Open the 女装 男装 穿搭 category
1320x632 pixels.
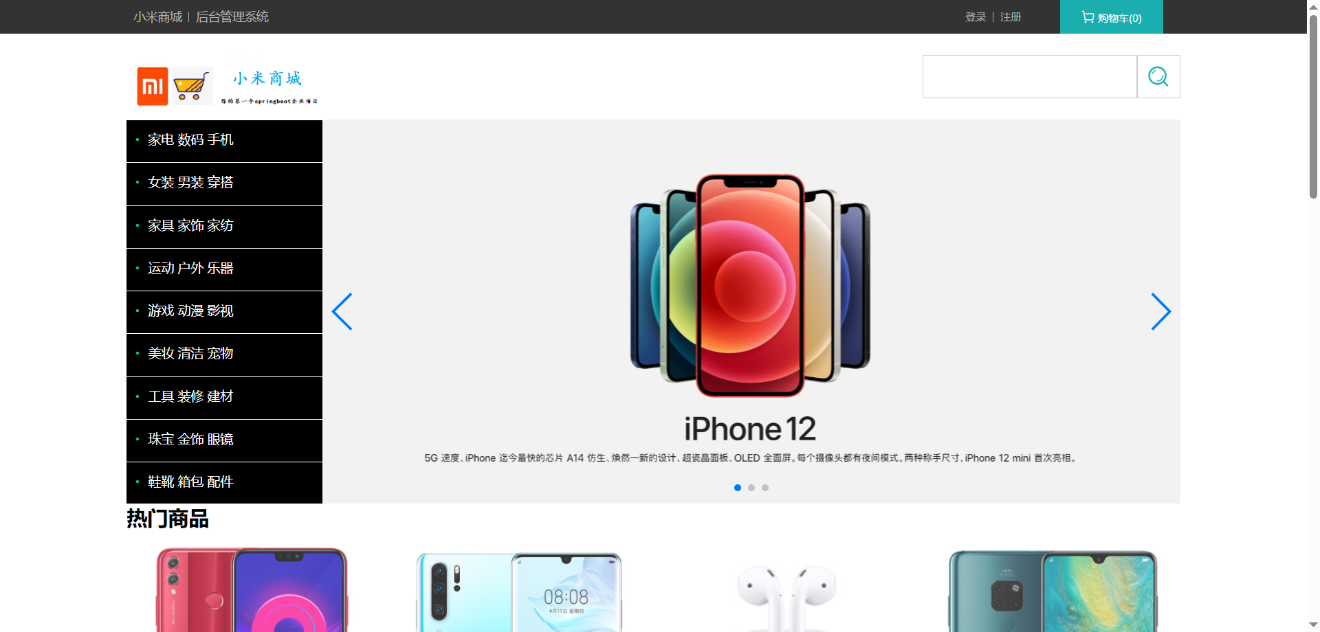(x=224, y=183)
